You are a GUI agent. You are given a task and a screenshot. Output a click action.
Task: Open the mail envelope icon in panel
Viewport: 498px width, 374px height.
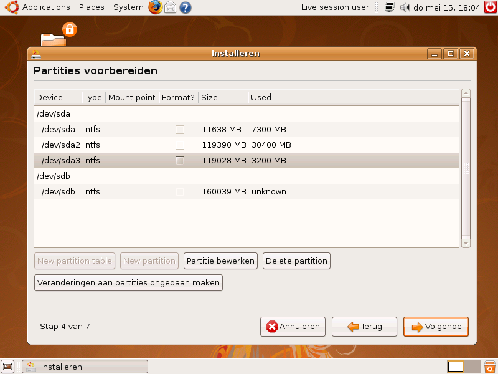[171, 7]
